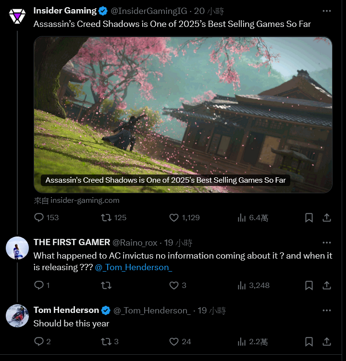Open more options for Insider Gaming post

[x=327, y=11]
